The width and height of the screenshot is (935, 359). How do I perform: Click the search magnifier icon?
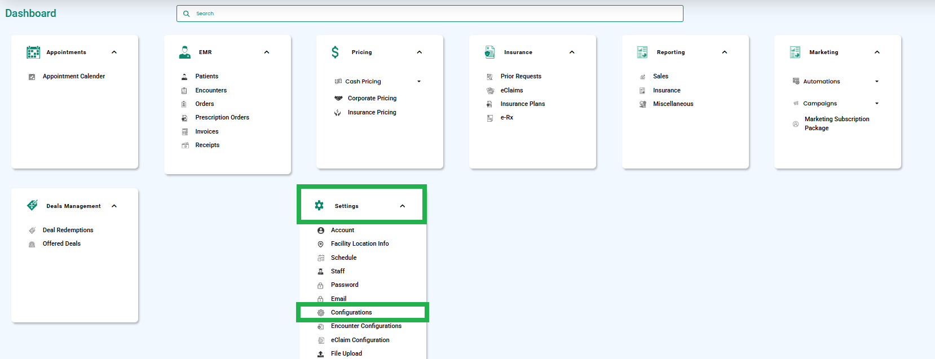coord(187,14)
